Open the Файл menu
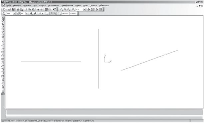This screenshot has height=123, width=204. click(x=9, y=6)
